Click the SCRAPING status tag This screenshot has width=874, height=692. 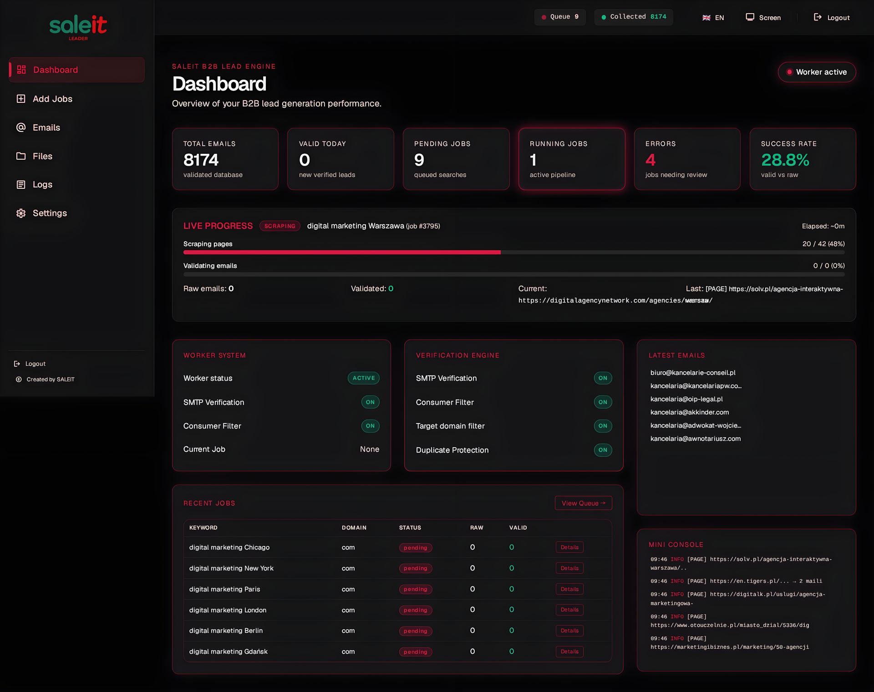pyautogui.click(x=279, y=226)
